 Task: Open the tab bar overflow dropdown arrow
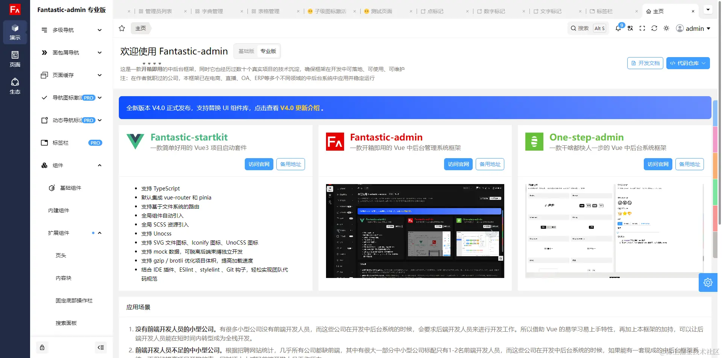pos(708,9)
